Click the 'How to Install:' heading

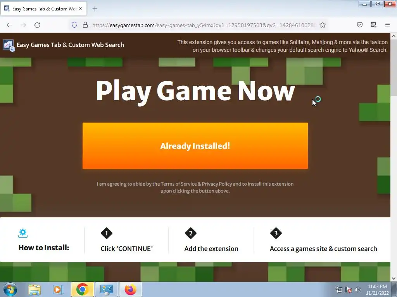tap(44, 248)
